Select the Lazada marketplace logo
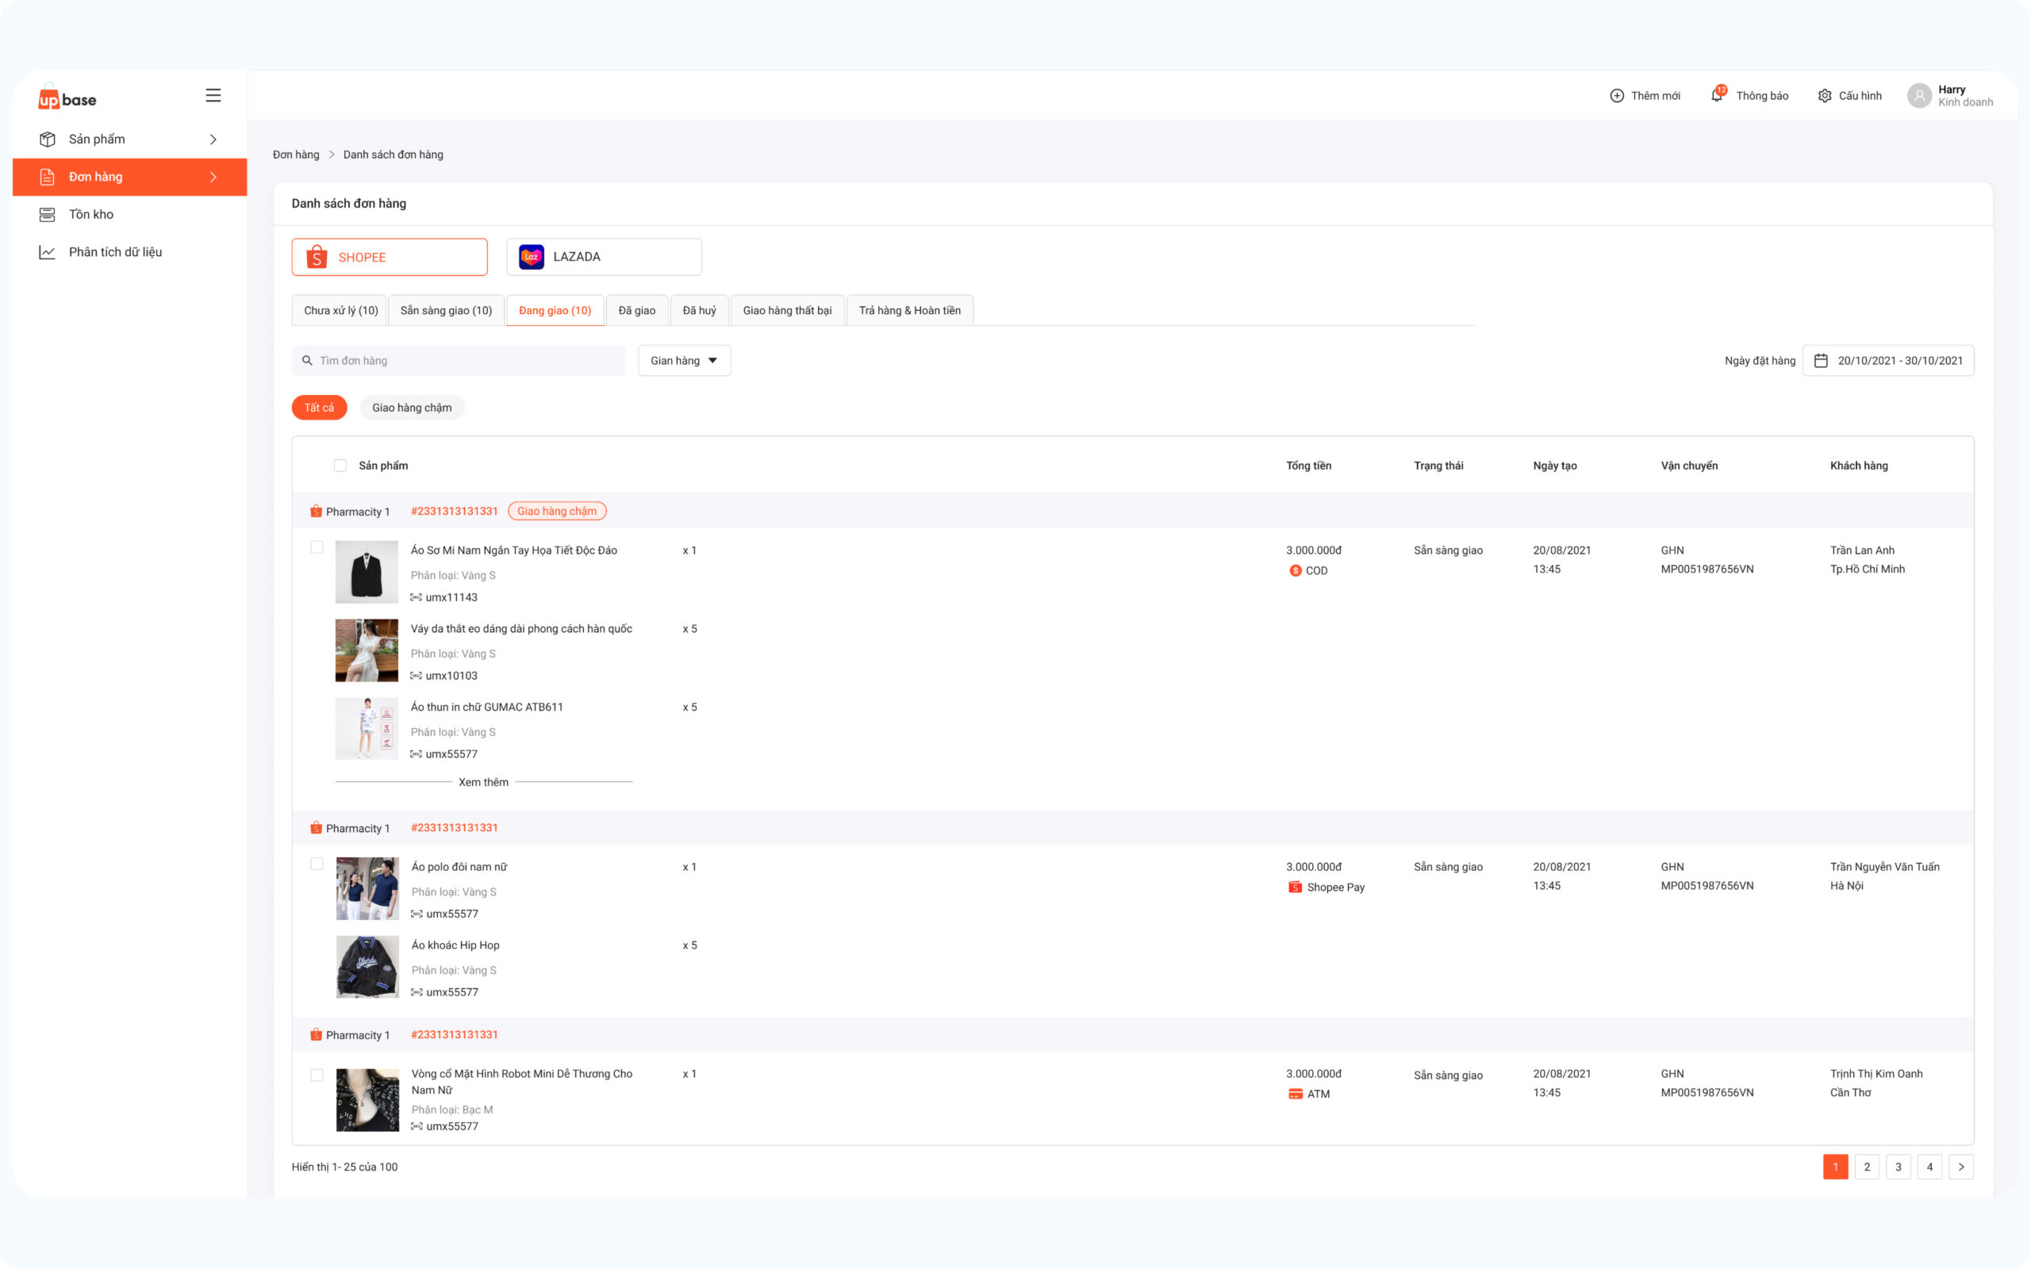Viewport: 2031px width, 1269px height. (532, 257)
